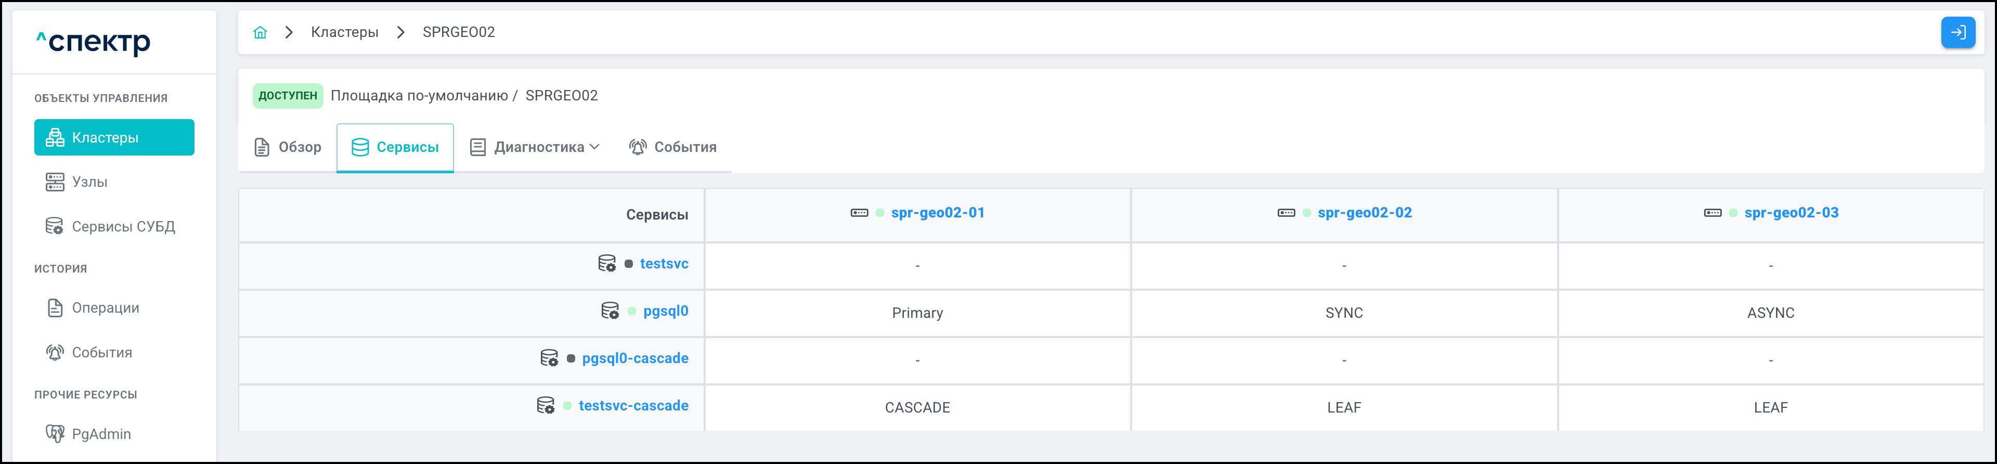Viewport: 1997px width, 464px height.
Task: Open node spr-geo02-03 link
Action: click(1791, 213)
